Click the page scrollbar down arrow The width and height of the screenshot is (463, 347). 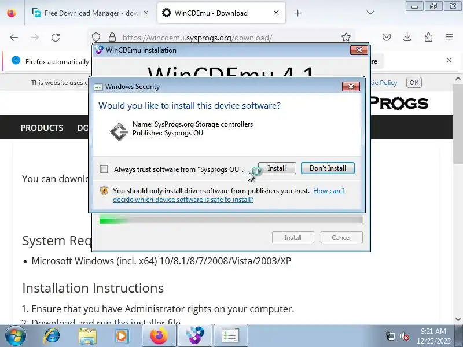click(x=458, y=319)
